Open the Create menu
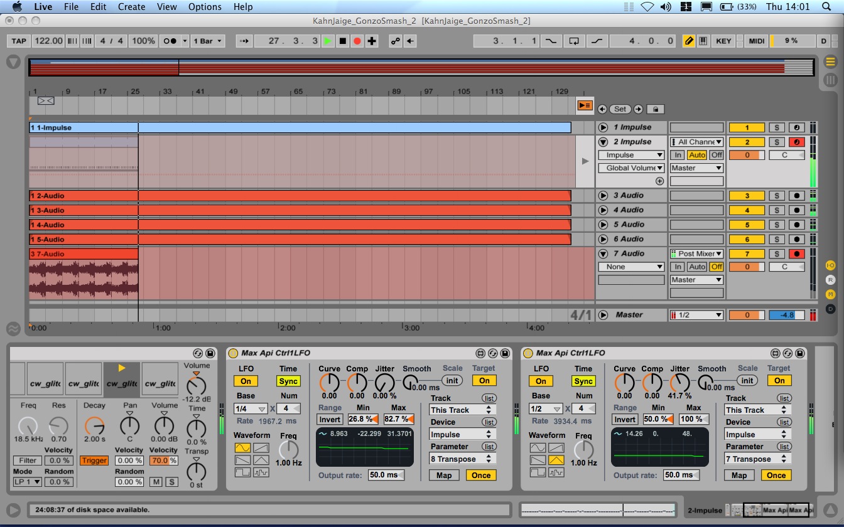The width and height of the screenshot is (844, 527). point(131,7)
